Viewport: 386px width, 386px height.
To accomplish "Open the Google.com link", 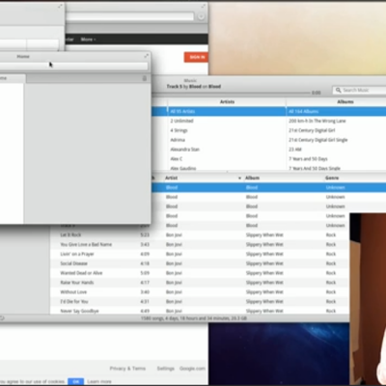I will pyautogui.click(x=192, y=369).
